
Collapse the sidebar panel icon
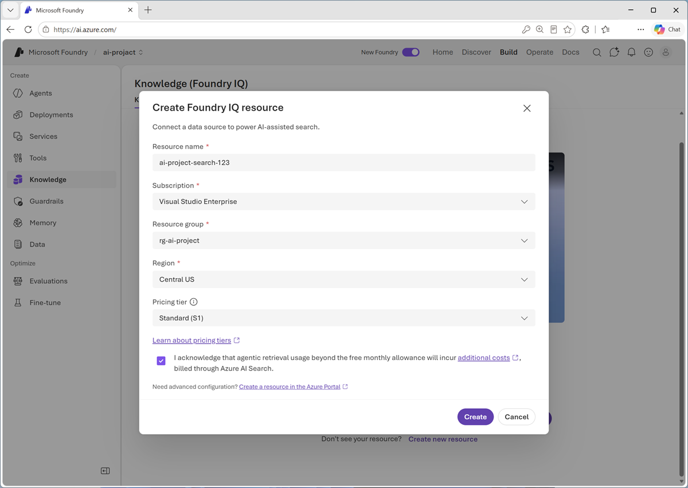click(x=105, y=471)
